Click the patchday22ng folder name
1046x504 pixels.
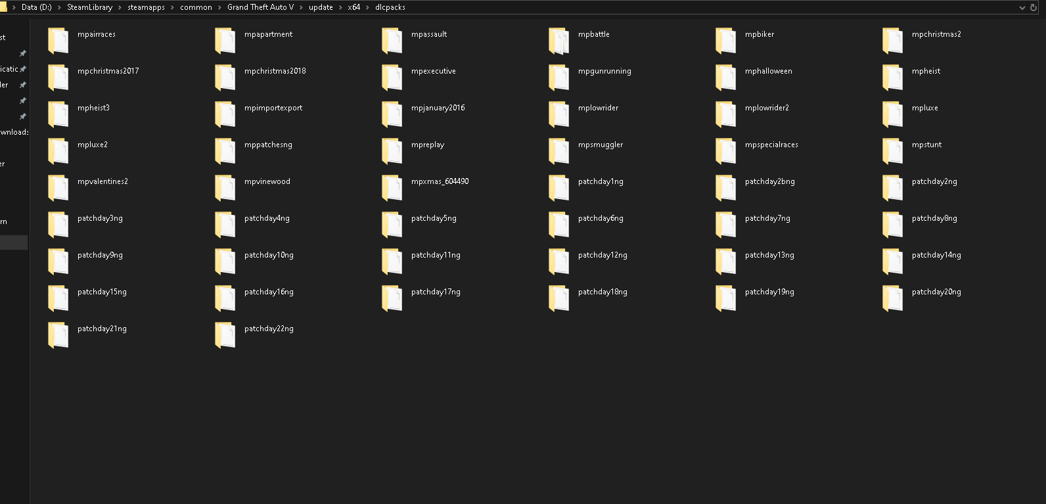click(269, 329)
